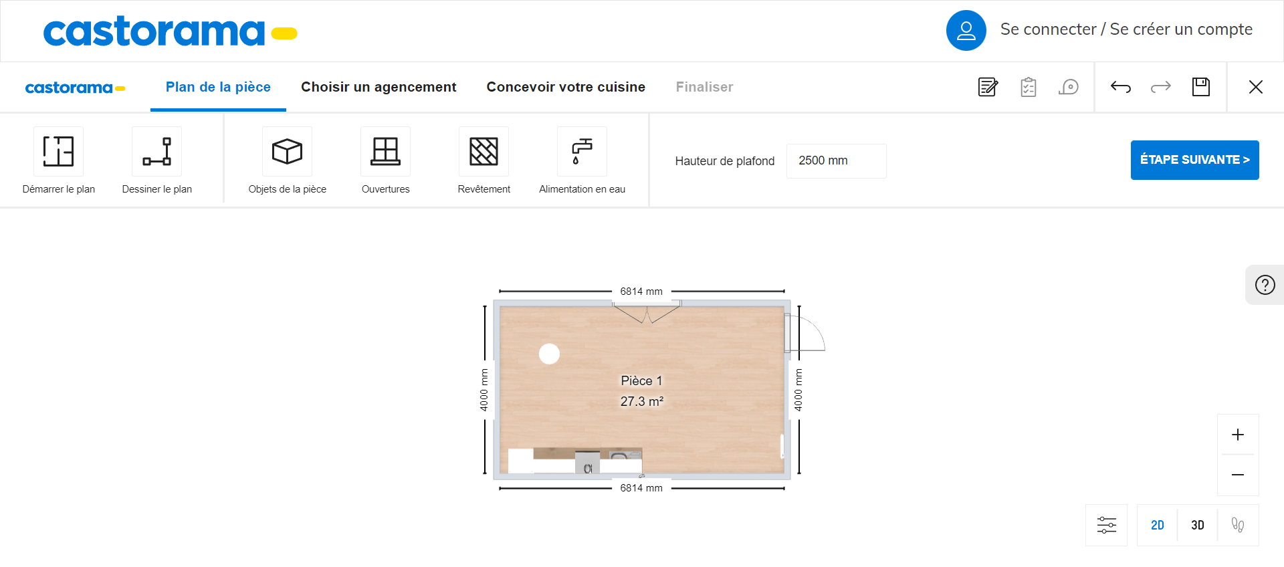
Task: Select Alimentation en eau tool
Action: [582, 151]
